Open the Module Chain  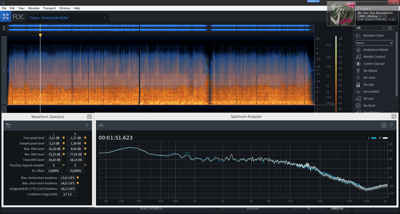(x=373, y=36)
